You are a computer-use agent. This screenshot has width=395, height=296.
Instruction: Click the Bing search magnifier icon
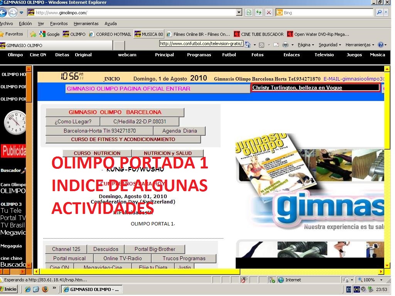380,13
